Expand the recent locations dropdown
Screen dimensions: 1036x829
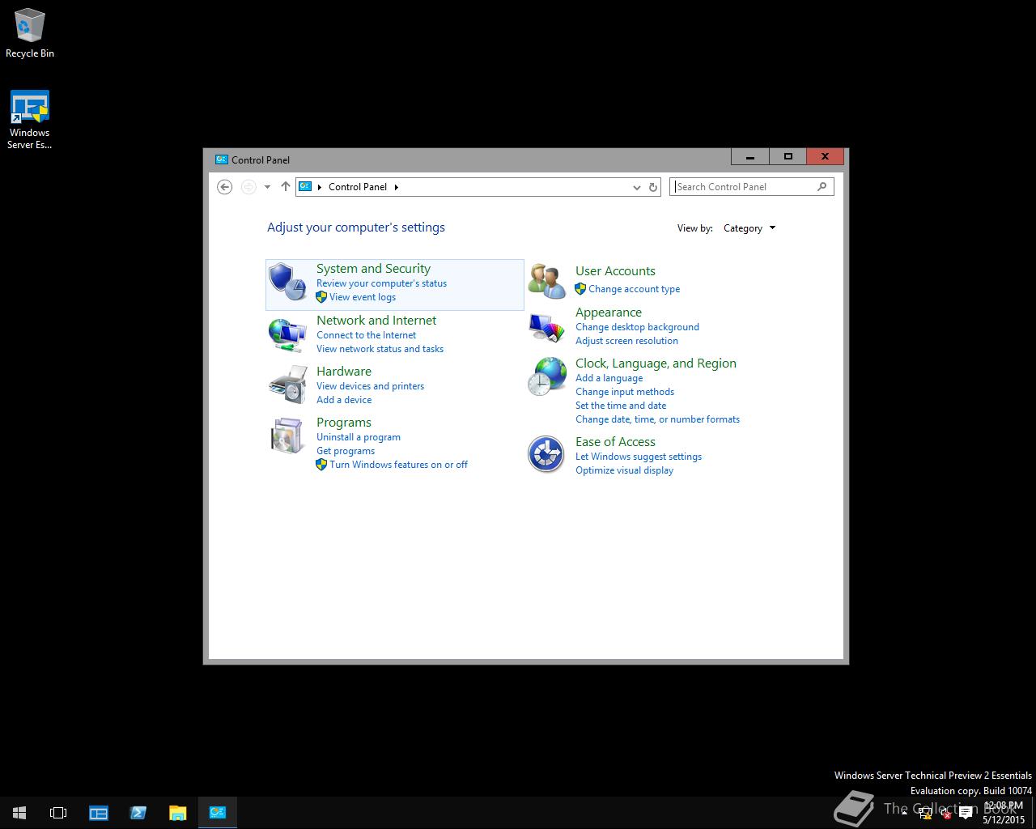point(267,187)
